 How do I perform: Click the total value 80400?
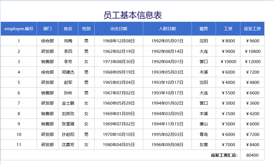coord(252,155)
